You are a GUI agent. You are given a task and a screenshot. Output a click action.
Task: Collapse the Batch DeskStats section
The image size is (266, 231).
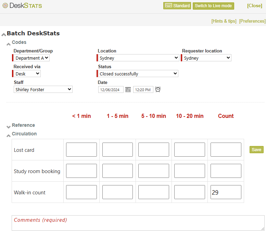click(4, 35)
